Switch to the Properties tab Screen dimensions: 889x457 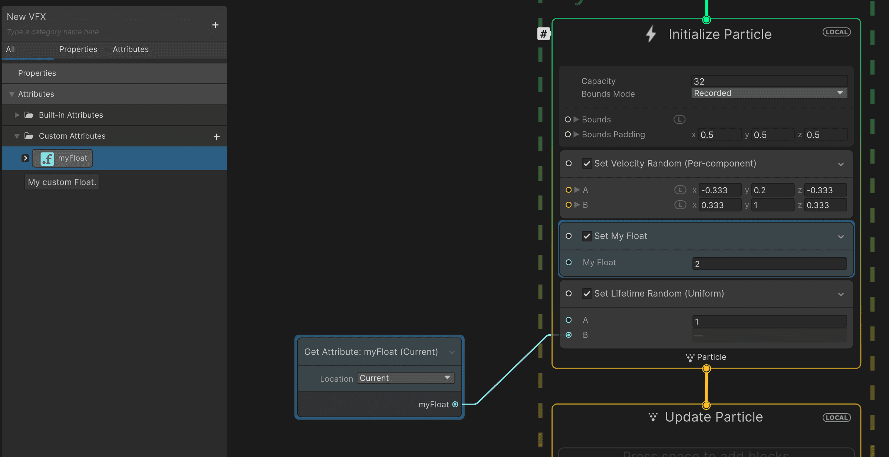(x=78, y=49)
